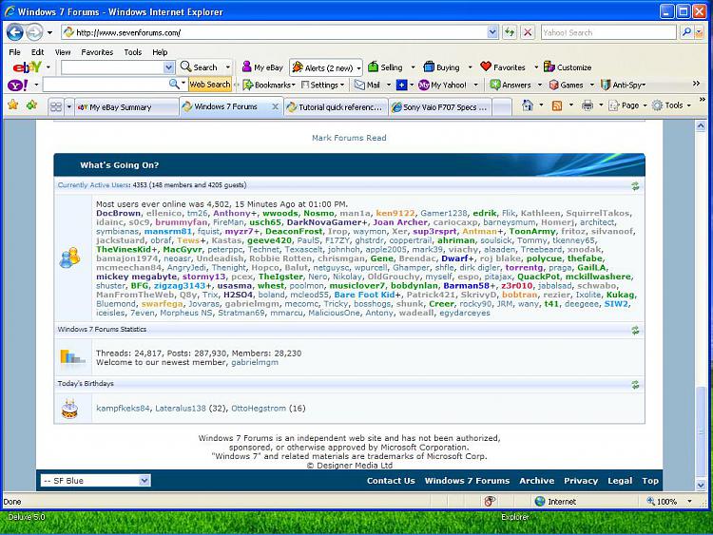Open the Edit menu
The image size is (713, 535).
pos(37,52)
